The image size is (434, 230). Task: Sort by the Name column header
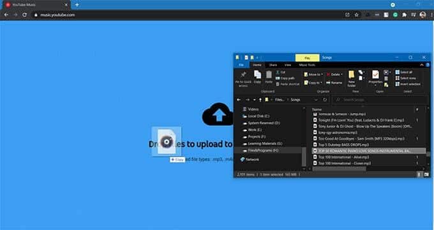point(317,109)
